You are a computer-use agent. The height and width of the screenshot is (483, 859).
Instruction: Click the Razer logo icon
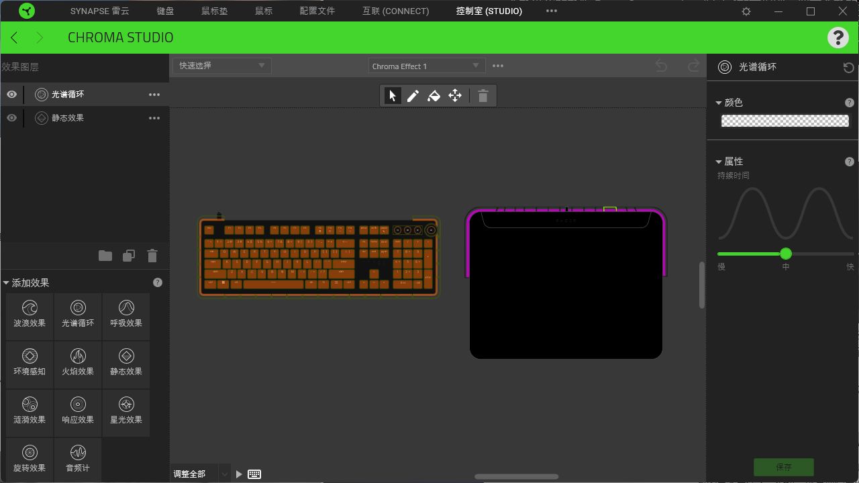[x=27, y=11]
